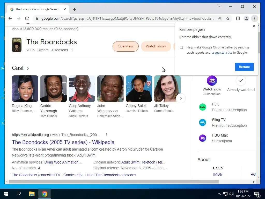
Task: Click the padlock site info icon
Action: 37,18
